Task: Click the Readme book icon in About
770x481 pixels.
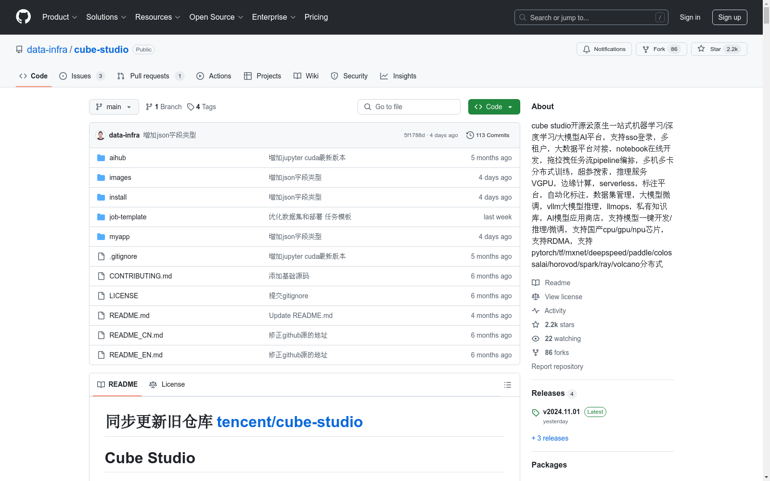Action: tap(536, 283)
